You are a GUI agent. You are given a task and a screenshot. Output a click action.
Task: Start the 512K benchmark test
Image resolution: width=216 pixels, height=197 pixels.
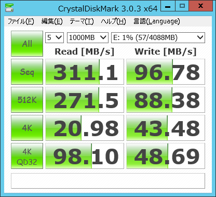click(x=27, y=100)
